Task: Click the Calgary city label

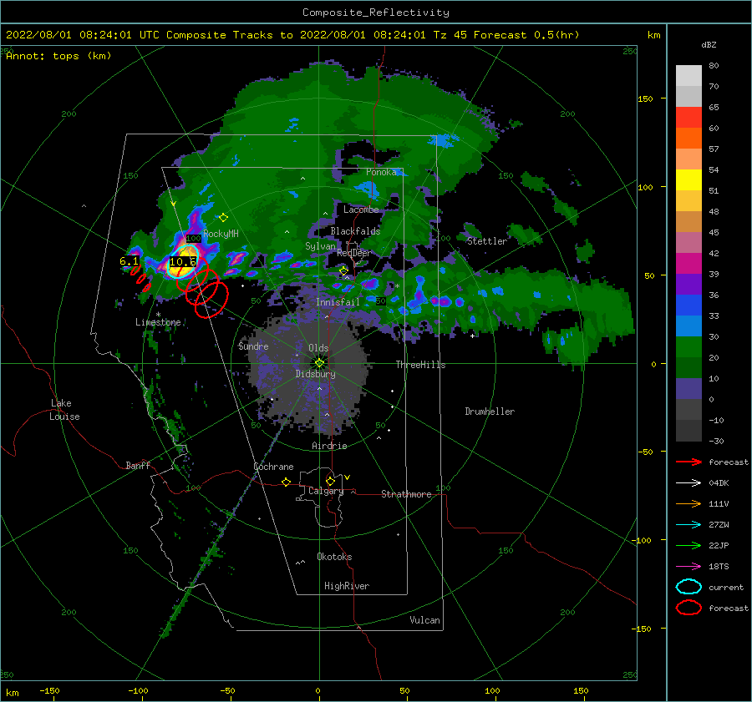Action: 326,491
